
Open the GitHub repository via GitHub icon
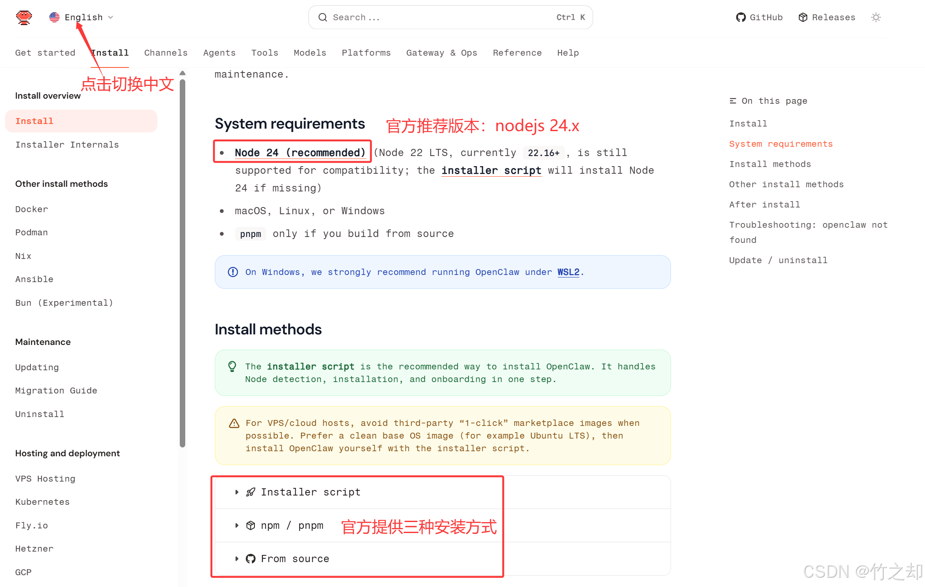pyautogui.click(x=742, y=17)
